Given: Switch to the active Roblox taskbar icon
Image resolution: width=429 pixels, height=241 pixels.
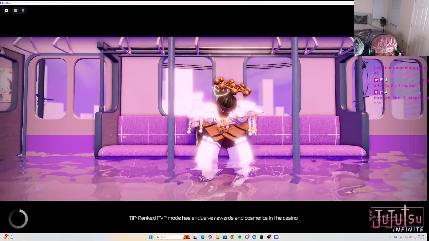Looking at the screenshot, I should pyautogui.click(x=277, y=237).
